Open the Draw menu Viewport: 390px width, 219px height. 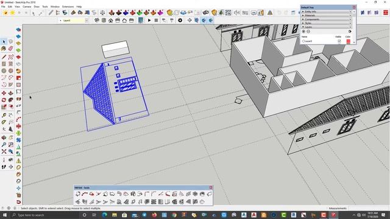tap(37, 7)
